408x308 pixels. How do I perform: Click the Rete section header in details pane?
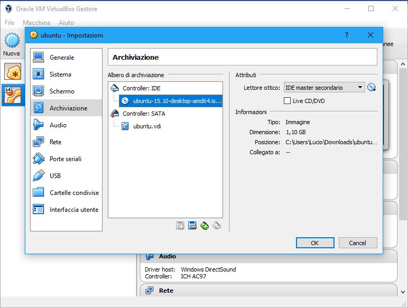point(166,291)
